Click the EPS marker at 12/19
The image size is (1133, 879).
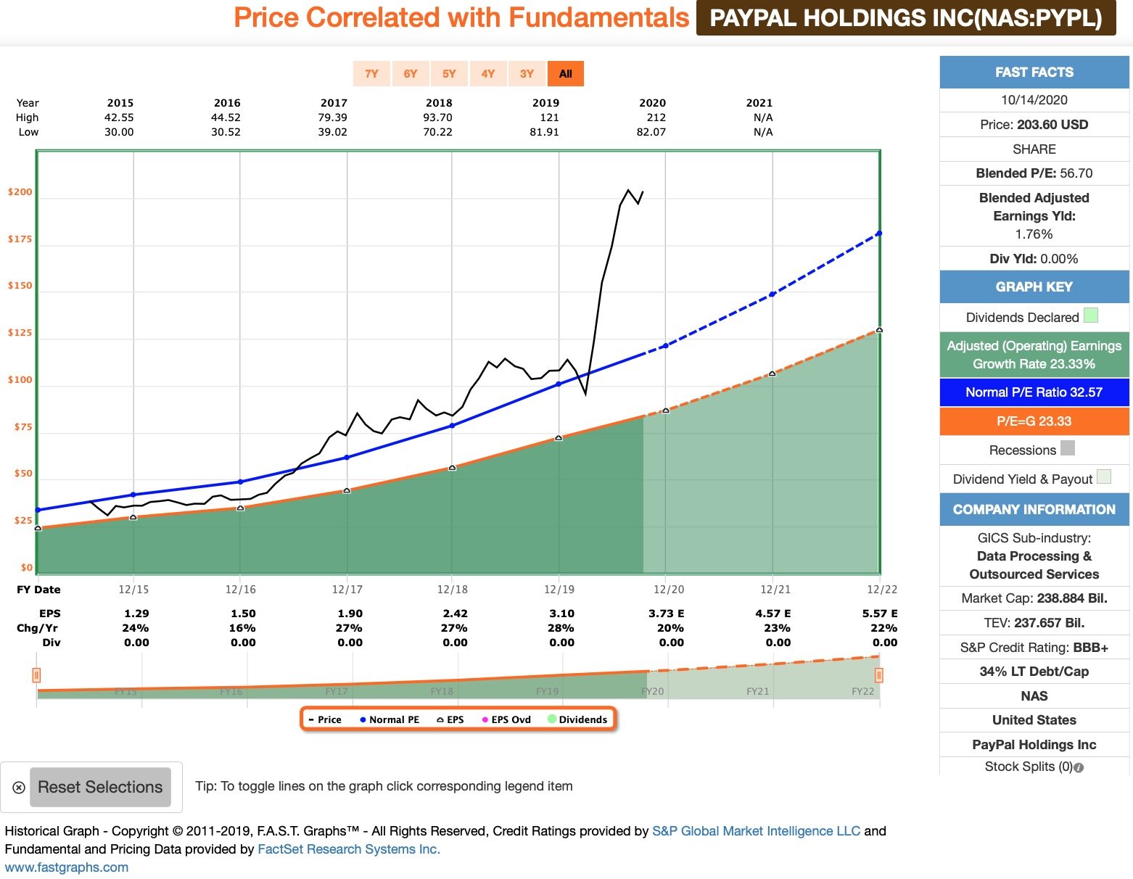(x=559, y=438)
